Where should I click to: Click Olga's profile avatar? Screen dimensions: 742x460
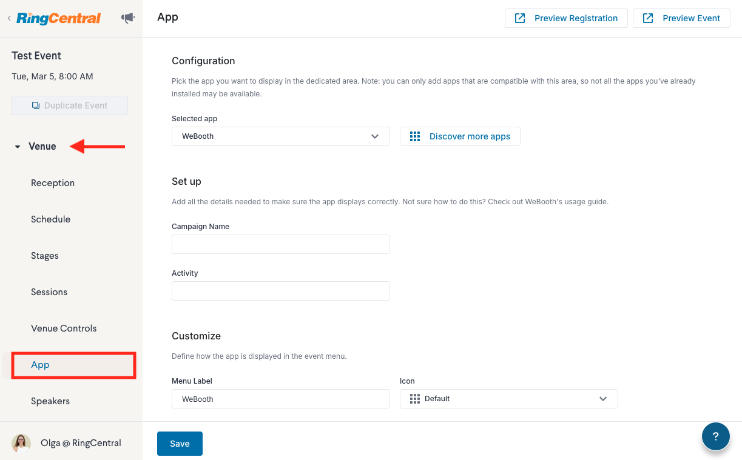(x=21, y=443)
